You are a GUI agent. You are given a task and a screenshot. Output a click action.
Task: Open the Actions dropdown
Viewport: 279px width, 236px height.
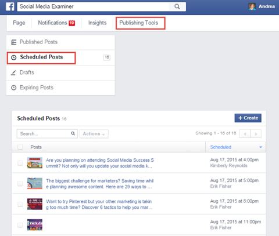tap(94, 134)
